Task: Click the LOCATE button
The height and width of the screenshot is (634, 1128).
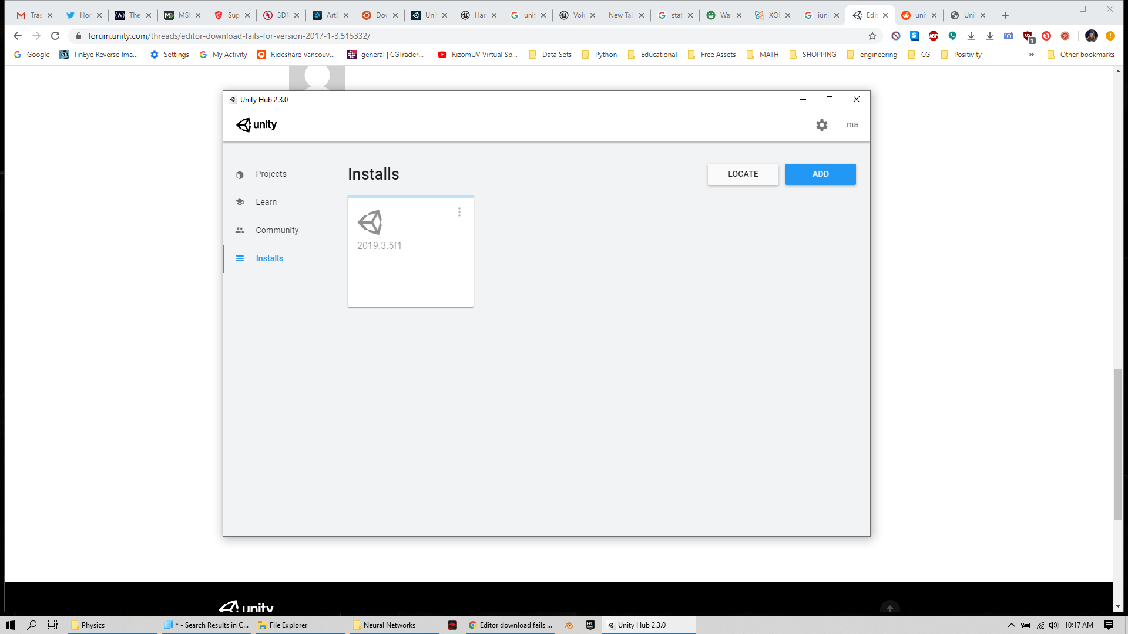Action: (743, 174)
